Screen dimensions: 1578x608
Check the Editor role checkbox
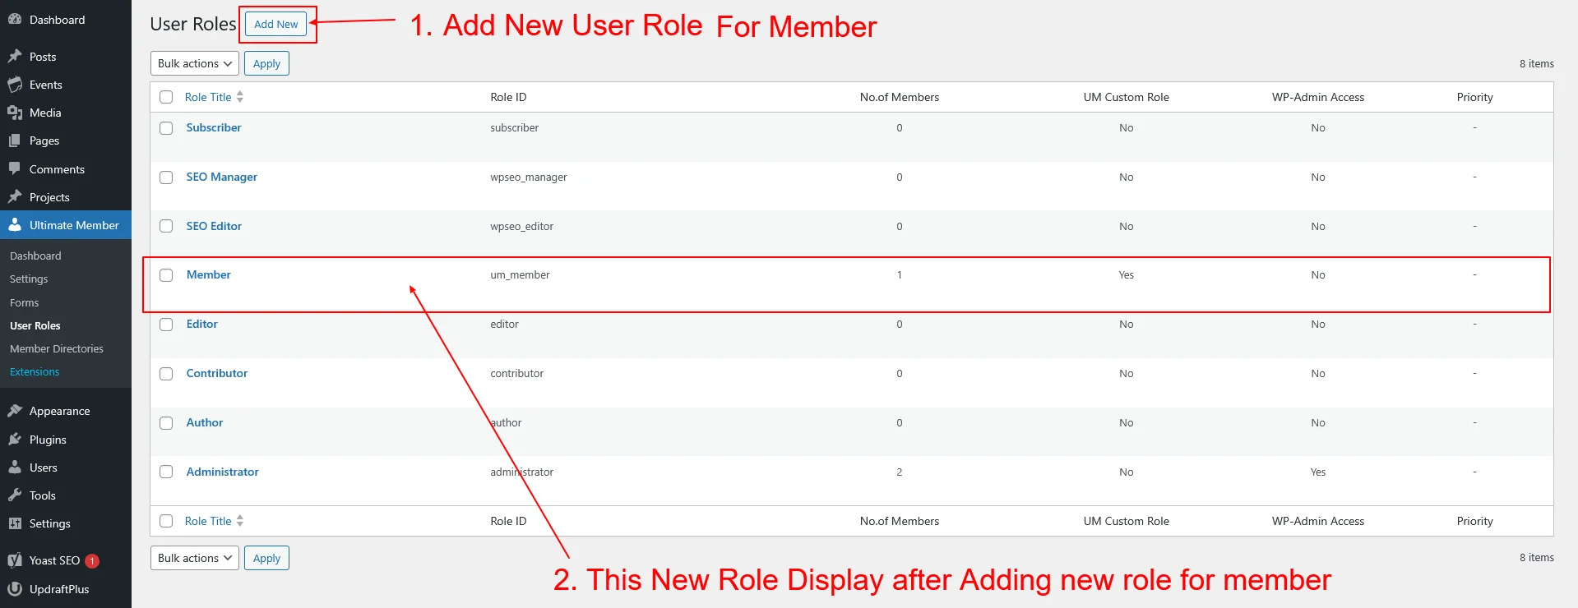coord(166,325)
